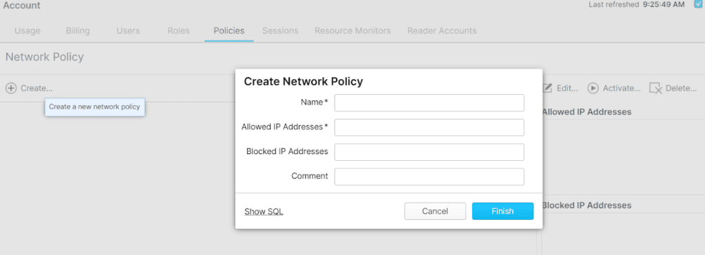Image resolution: width=705 pixels, height=255 pixels.
Task: Switch to the Resource Monitors tab
Action: click(352, 31)
